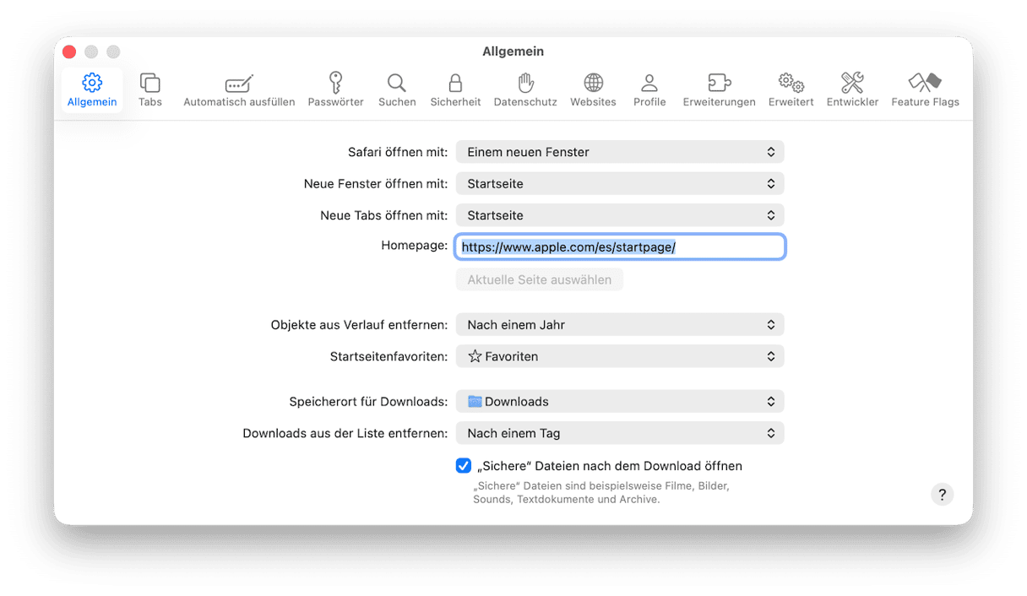This screenshot has width=1027, height=596.
Task: Click 'Startseitenfavoriten:' label
Action: [x=389, y=356]
